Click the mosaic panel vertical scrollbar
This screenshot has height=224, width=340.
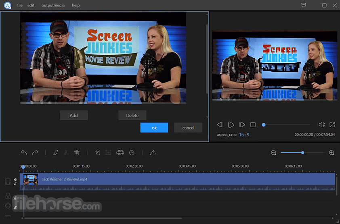[207, 59]
